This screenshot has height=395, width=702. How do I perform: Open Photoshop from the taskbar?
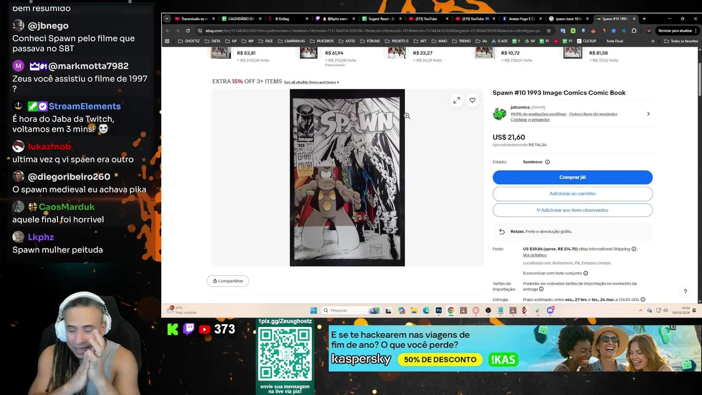[439, 311]
